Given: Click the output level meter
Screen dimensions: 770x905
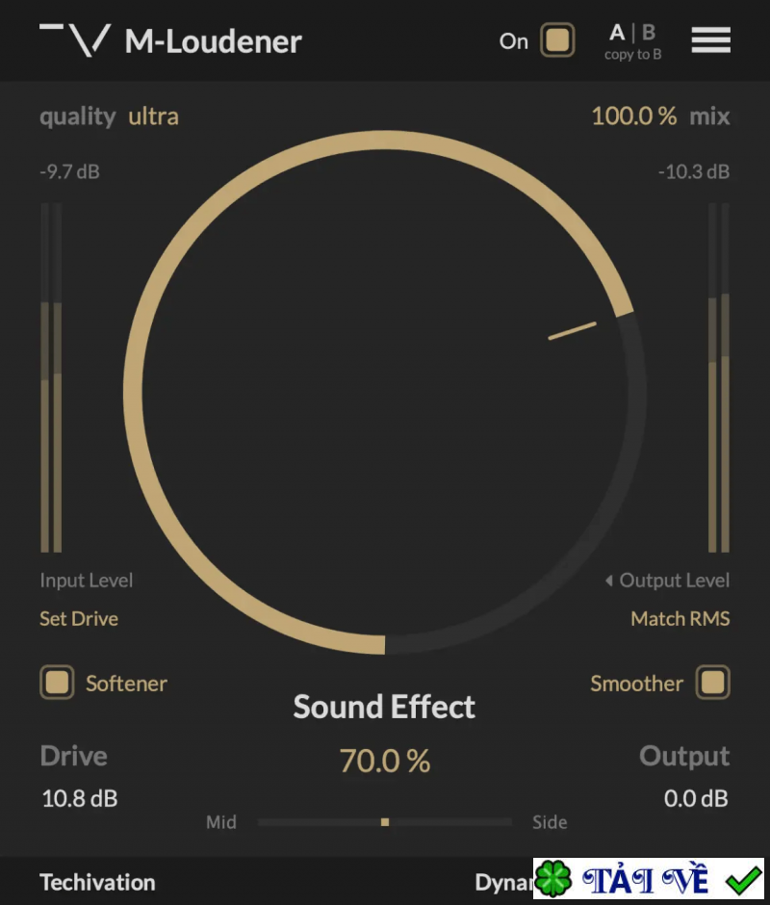Looking at the screenshot, I should (719, 377).
